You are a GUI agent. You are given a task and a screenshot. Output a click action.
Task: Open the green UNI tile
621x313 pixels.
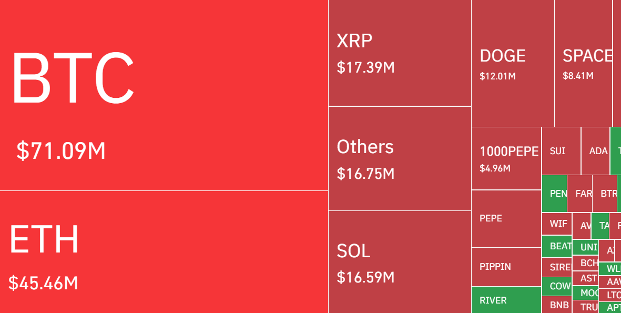point(585,247)
